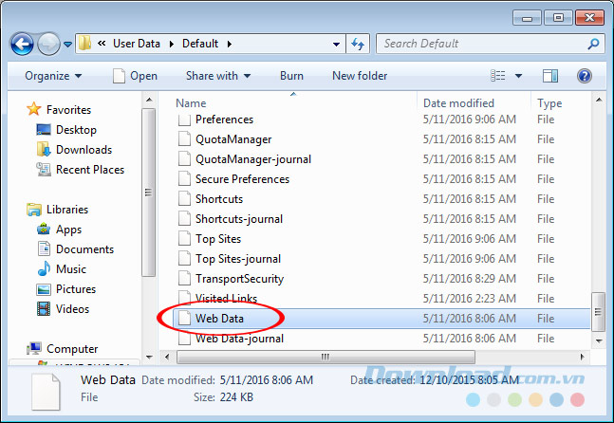Open the Organize menu
The width and height of the screenshot is (614, 423).
[53, 76]
